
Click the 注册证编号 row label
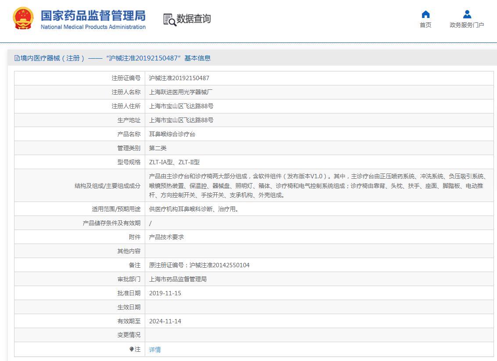click(x=126, y=78)
